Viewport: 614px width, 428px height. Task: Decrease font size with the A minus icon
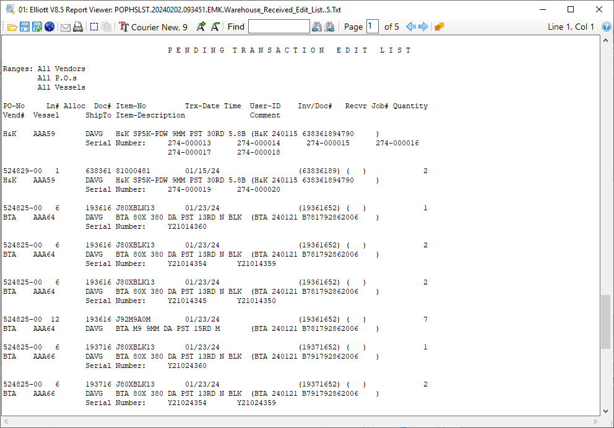[x=215, y=27]
